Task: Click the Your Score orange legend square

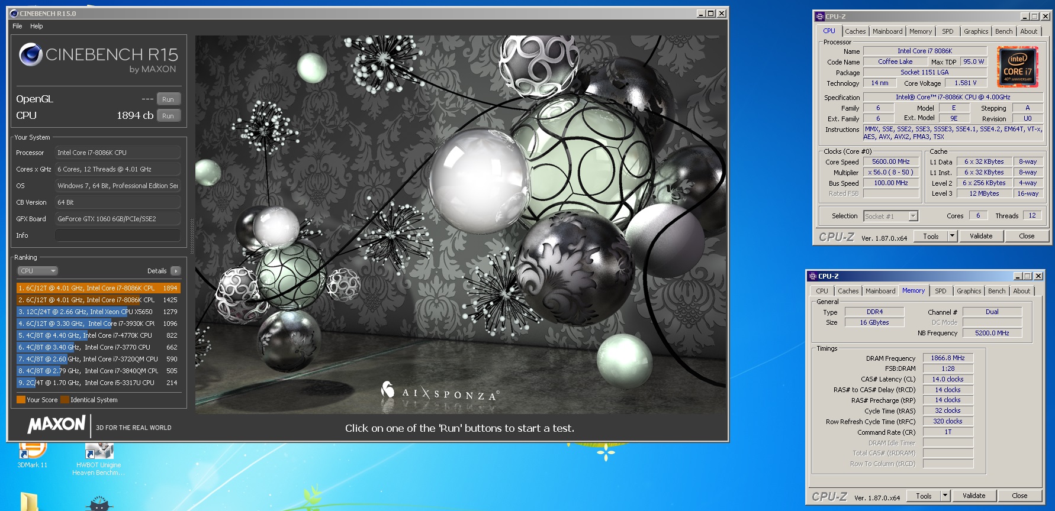Action: (x=21, y=400)
